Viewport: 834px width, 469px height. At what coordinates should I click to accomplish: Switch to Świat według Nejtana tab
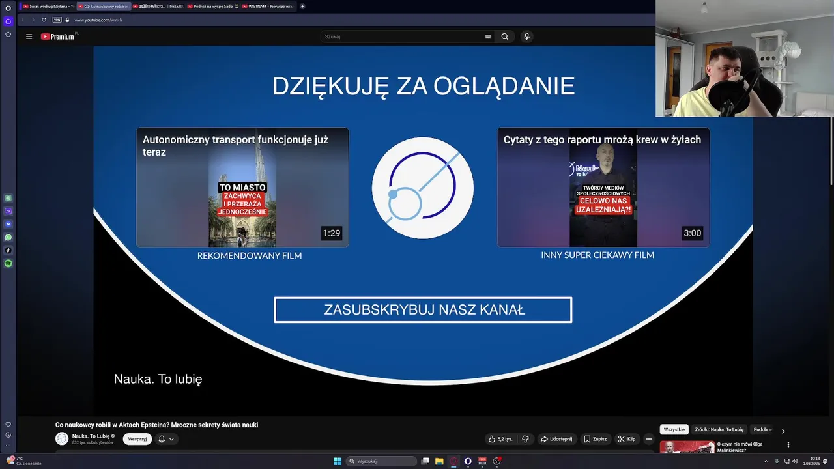[48, 6]
